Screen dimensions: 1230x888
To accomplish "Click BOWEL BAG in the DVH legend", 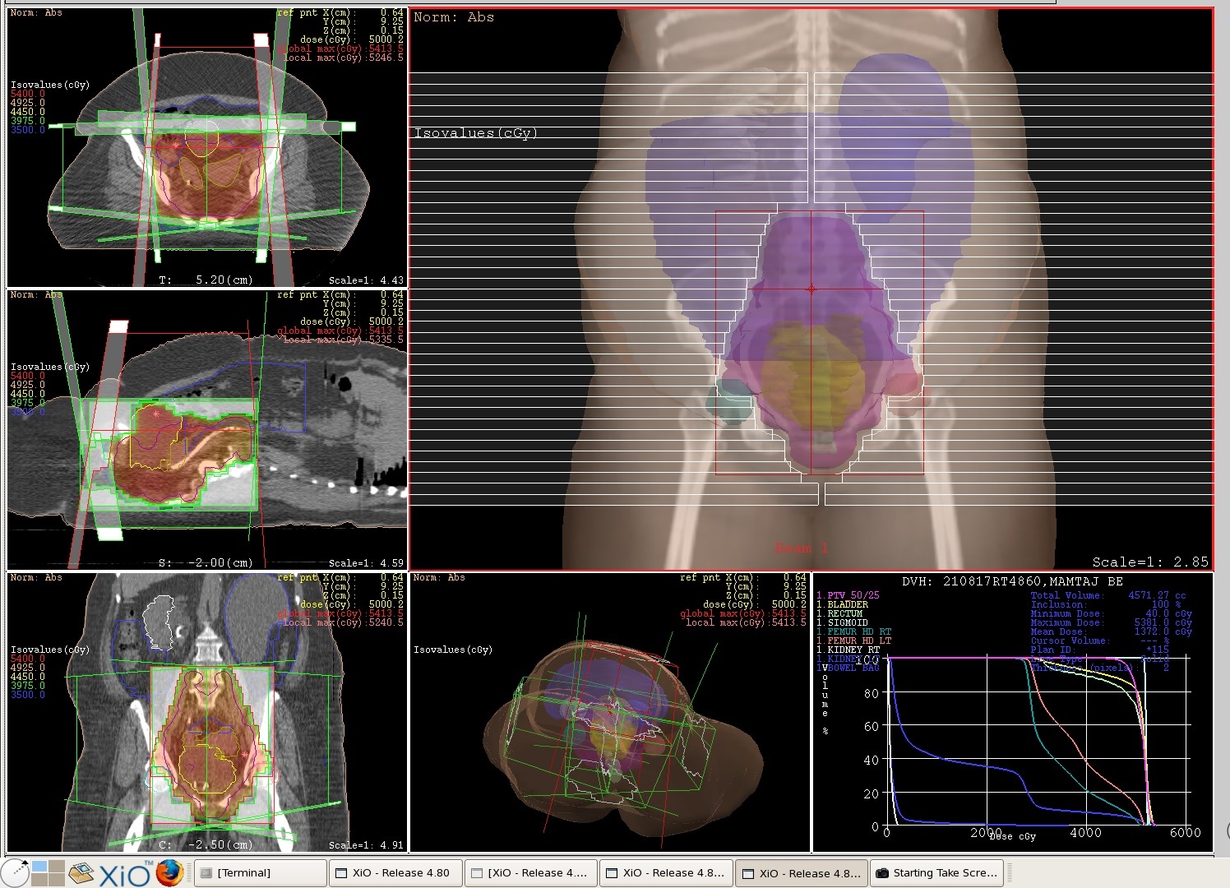I will [849, 668].
